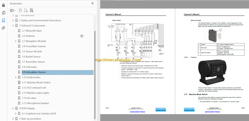Toggle the Bookmarks sidebar icon
249x121 pixels.
[x=4, y=20]
